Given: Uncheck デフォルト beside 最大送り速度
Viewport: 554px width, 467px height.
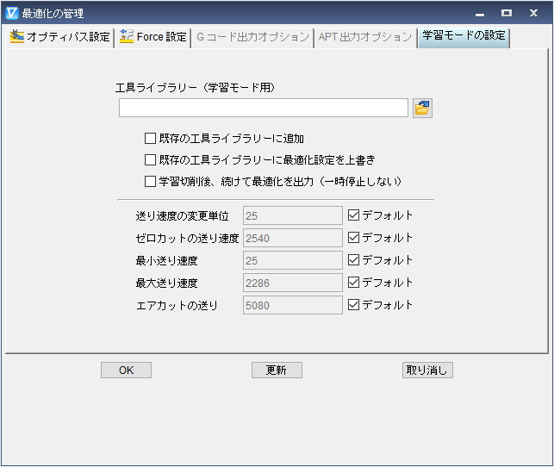Looking at the screenshot, I should pos(353,283).
